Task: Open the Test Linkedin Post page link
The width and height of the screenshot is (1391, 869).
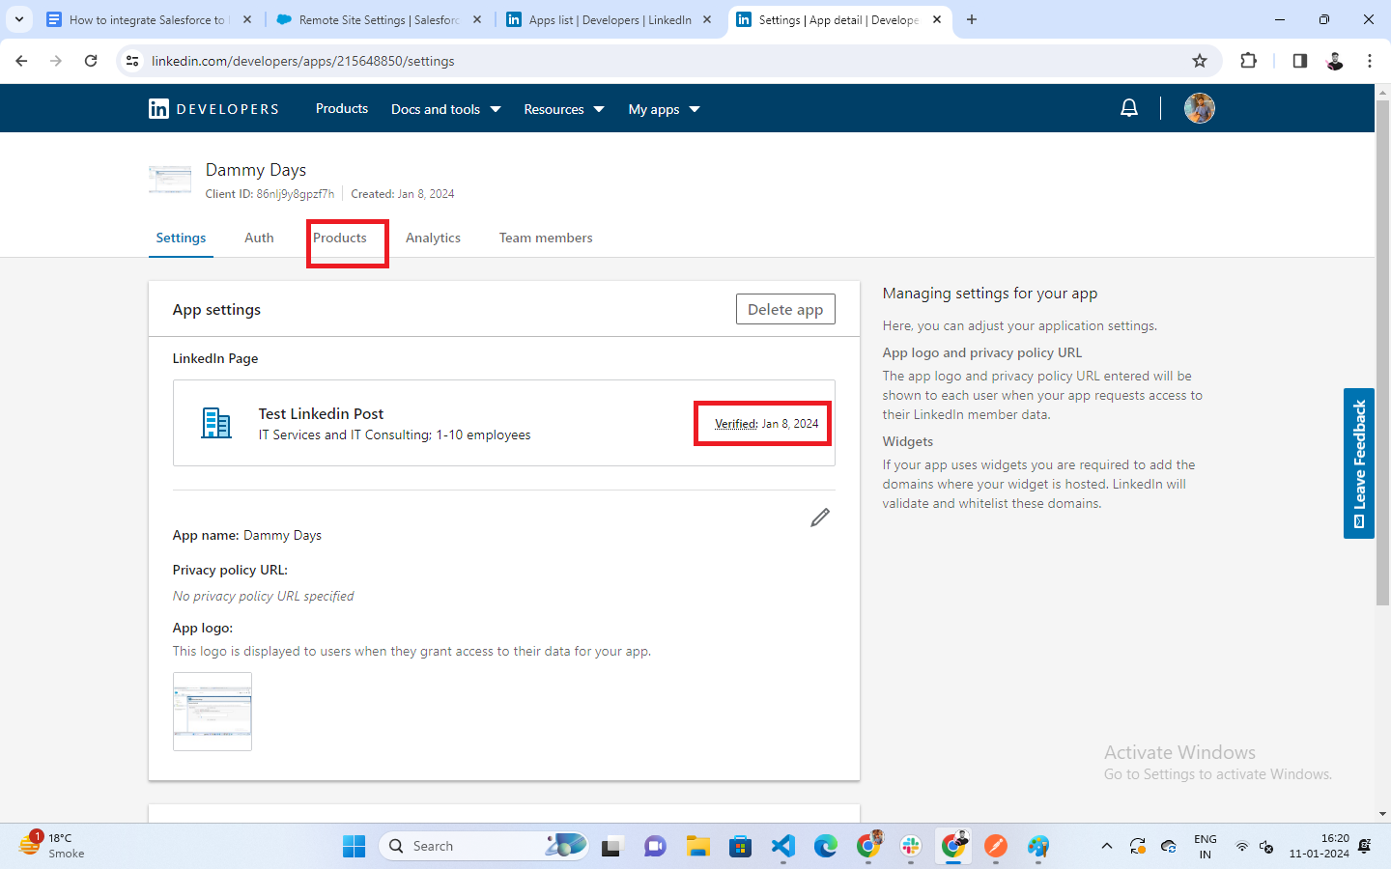Action: click(321, 413)
